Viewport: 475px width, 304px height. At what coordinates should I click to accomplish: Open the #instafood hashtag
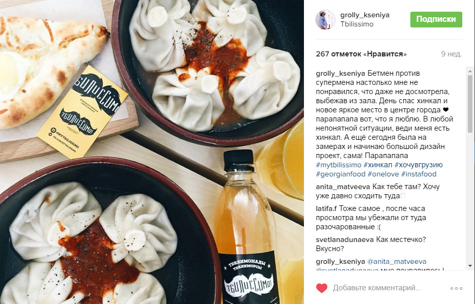point(418,174)
